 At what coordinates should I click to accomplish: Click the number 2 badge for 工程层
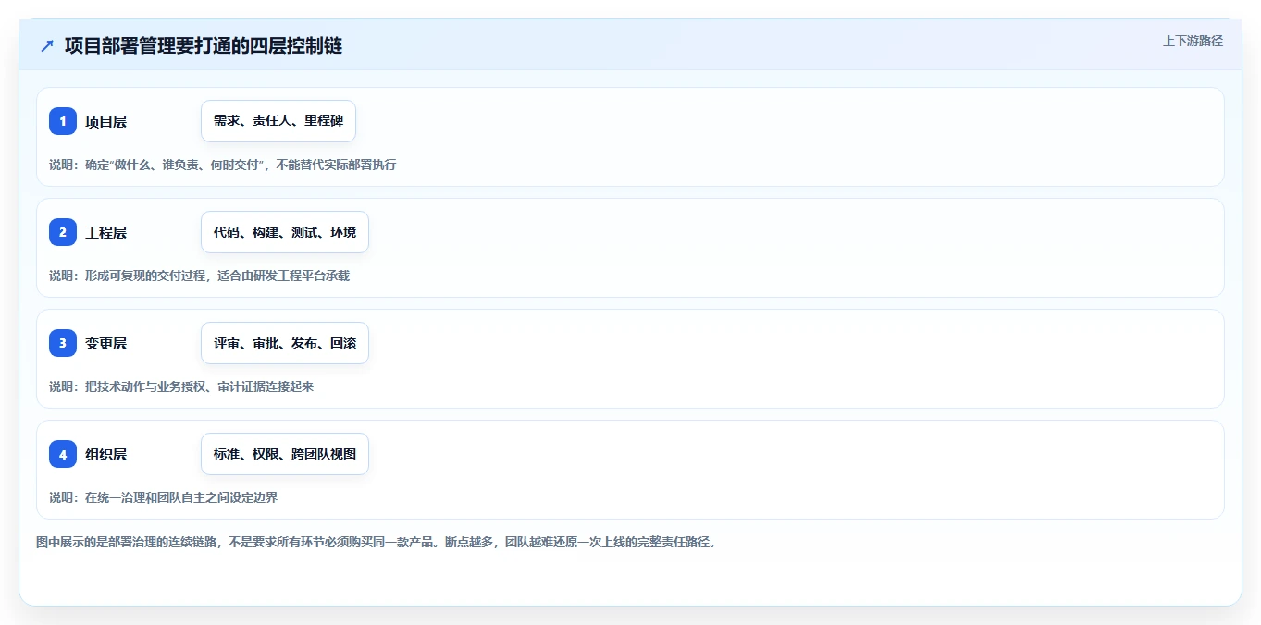tap(63, 232)
